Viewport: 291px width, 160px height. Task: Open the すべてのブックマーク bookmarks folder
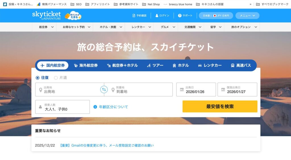[x=272, y=4]
